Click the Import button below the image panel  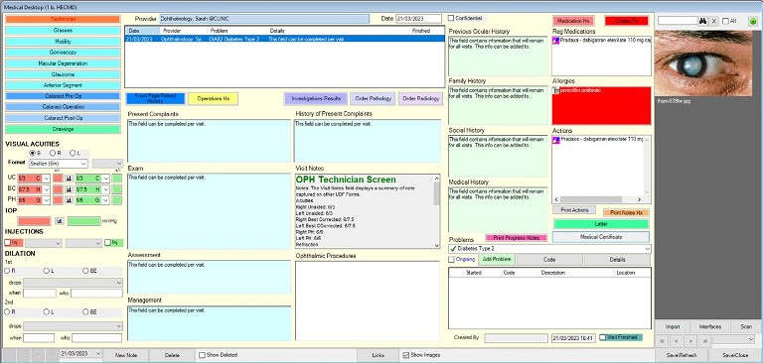click(673, 327)
